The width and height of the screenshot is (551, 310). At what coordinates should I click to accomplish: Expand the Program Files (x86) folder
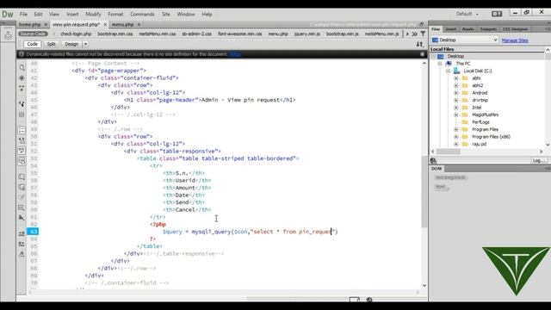[x=456, y=137]
